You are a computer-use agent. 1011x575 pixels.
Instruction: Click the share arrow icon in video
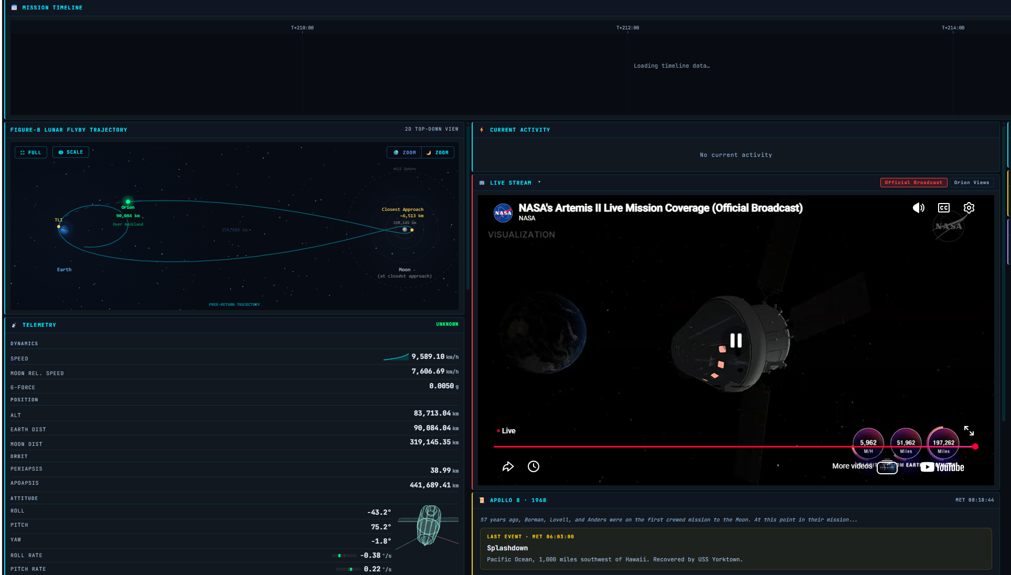pyautogui.click(x=508, y=466)
